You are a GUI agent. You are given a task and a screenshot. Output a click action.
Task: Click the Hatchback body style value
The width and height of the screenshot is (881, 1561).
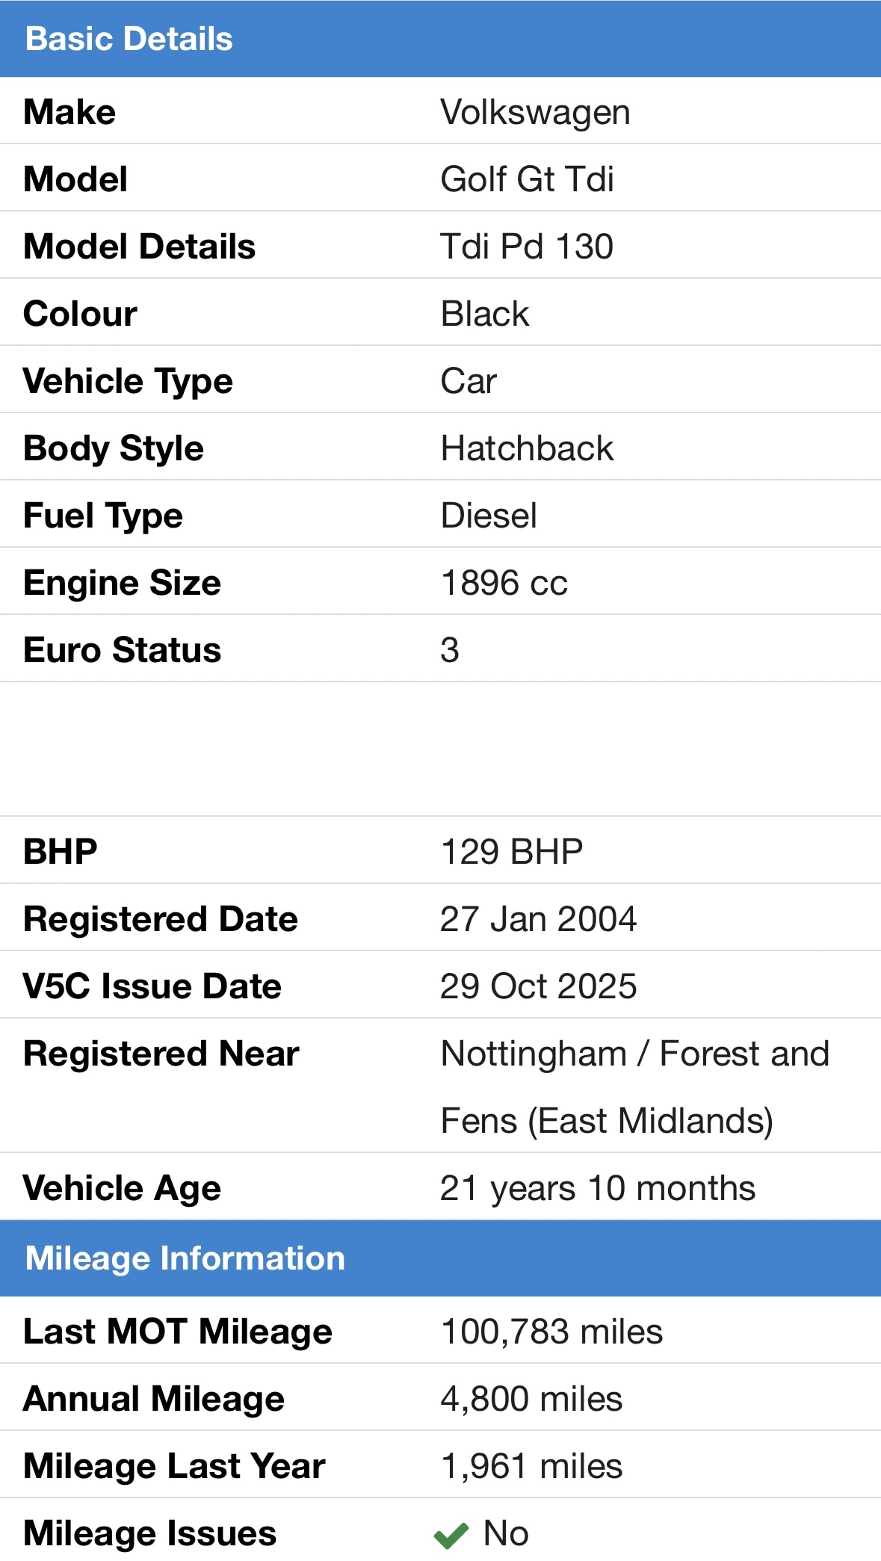click(527, 448)
